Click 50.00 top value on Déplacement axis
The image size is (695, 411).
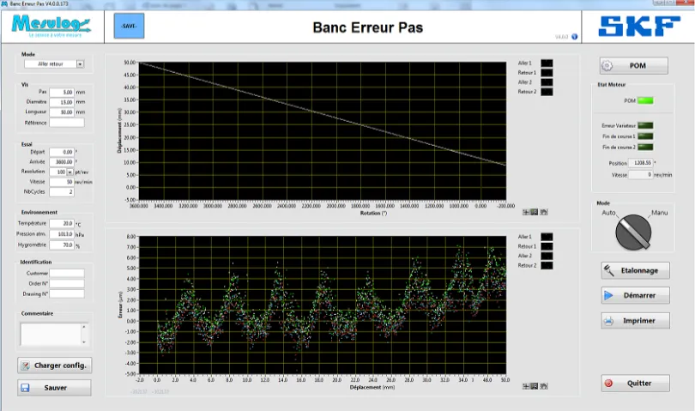point(130,63)
